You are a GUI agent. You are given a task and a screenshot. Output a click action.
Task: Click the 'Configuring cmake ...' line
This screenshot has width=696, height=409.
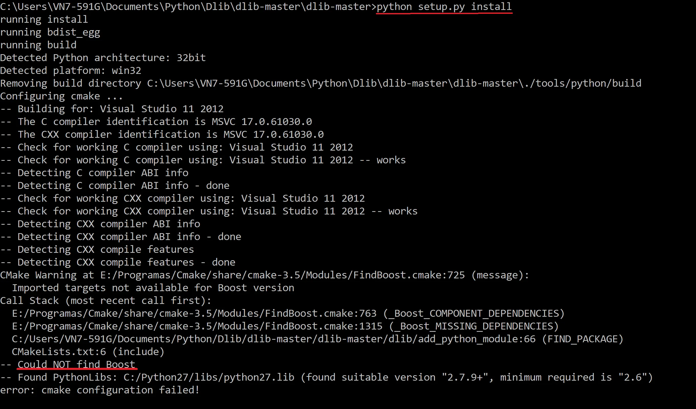(x=61, y=96)
